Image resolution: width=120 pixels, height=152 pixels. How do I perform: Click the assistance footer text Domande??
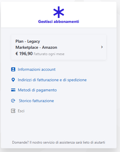point(58,142)
